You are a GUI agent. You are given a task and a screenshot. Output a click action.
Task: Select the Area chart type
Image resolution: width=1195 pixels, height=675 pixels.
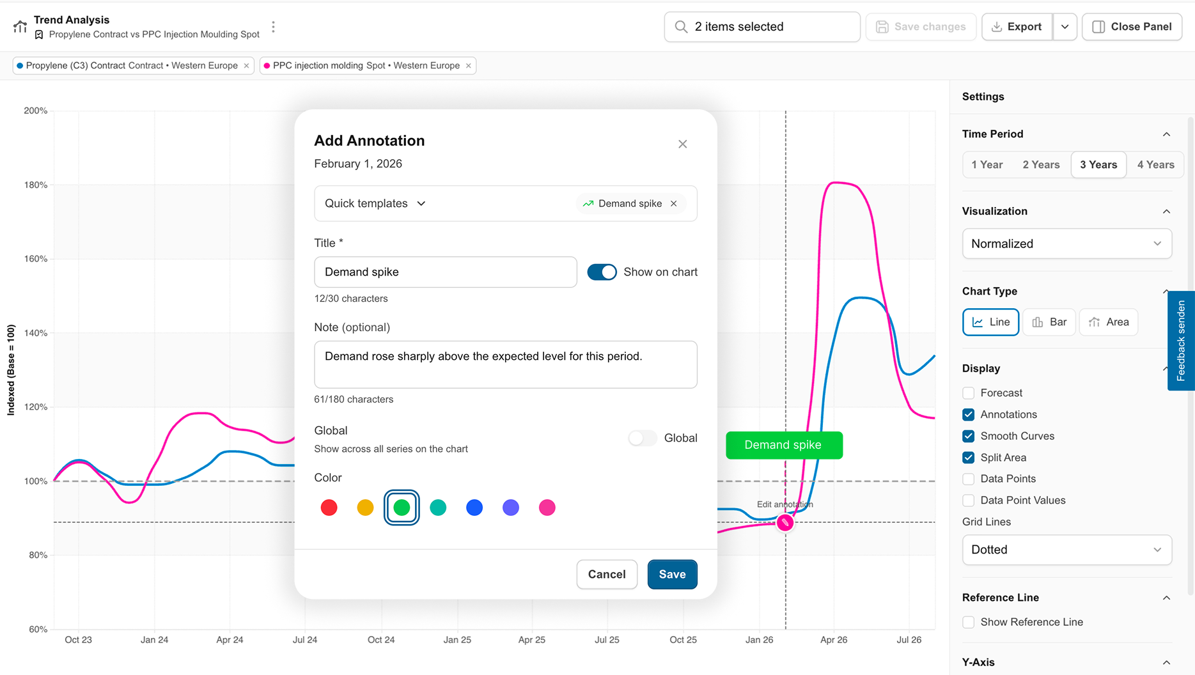pos(1109,322)
